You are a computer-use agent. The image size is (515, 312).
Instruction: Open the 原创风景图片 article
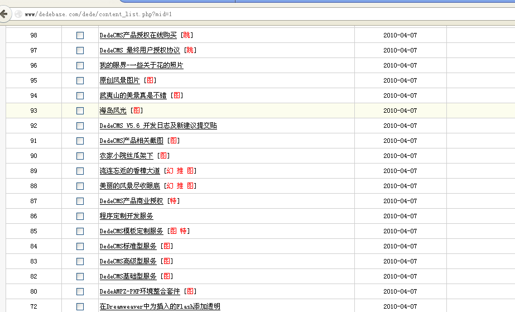click(x=119, y=80)
